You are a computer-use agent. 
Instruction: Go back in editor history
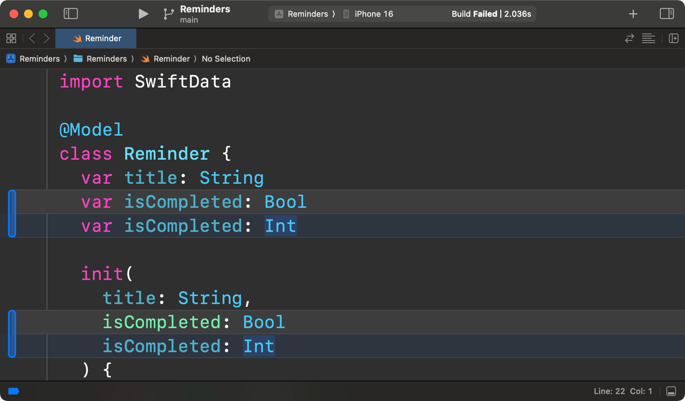coord(32,38)
